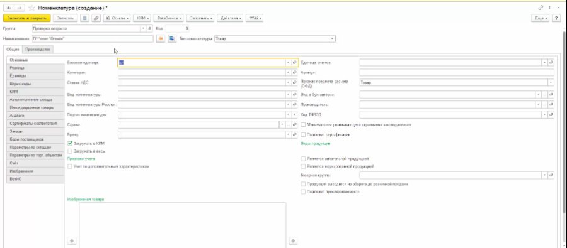Open Категория value via its open icon
The width and height of the screenshot is (567, 248).
[x=295, y=72]
